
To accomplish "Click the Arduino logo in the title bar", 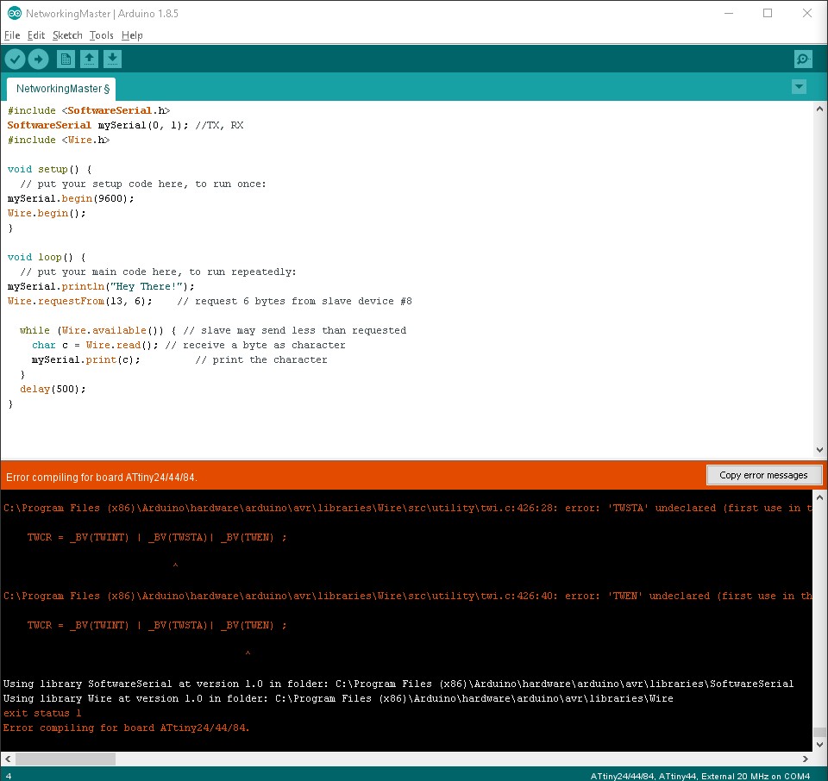I will [x=15, y=14].
